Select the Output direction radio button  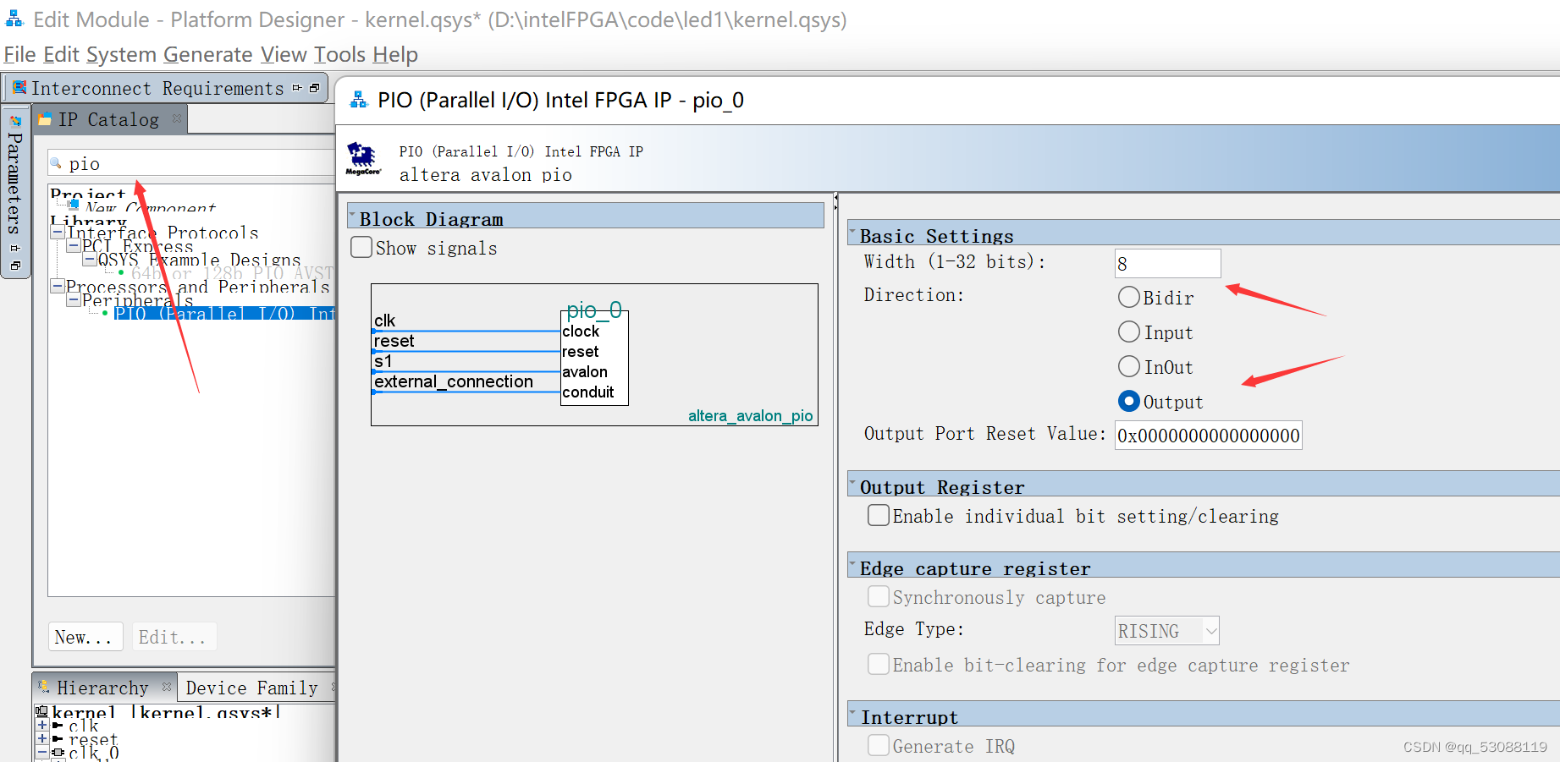pos(1129,401)
